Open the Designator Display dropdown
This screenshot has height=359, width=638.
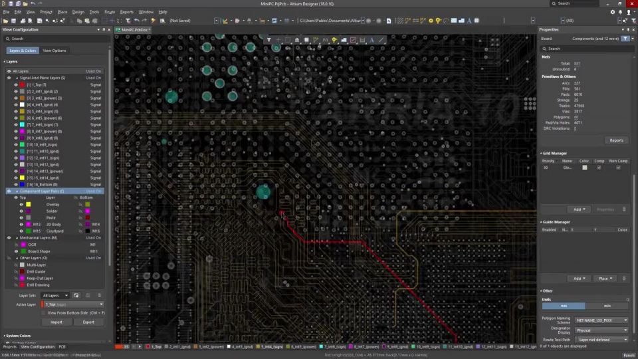pyautogui.click(x=601, y=330)
